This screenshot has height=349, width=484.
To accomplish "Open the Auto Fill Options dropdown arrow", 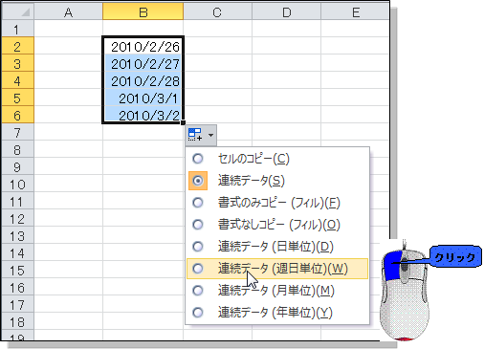I will tap(210, 135).
